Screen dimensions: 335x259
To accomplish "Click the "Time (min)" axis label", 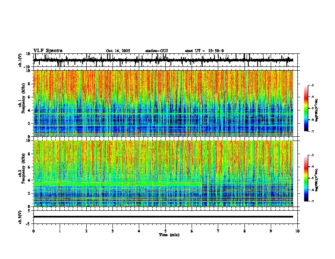I will coord(169,235).
